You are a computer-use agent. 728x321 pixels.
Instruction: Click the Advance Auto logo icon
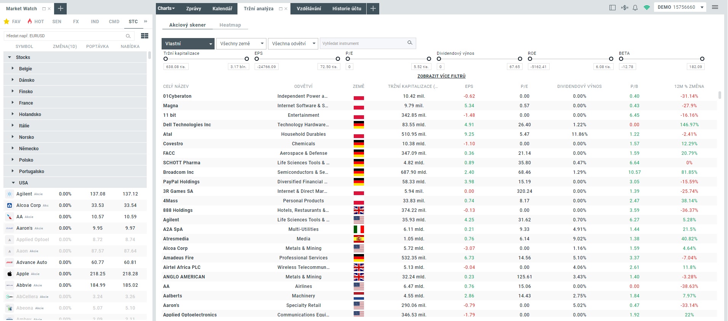tap(10, 262)
